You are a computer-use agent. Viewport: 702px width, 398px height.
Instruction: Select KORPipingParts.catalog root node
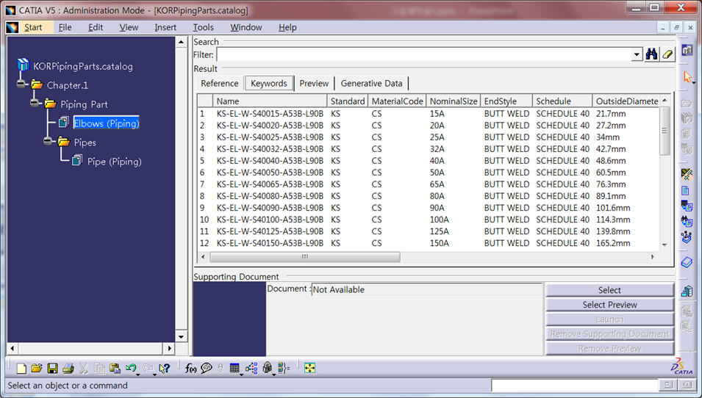click(83, 66)
